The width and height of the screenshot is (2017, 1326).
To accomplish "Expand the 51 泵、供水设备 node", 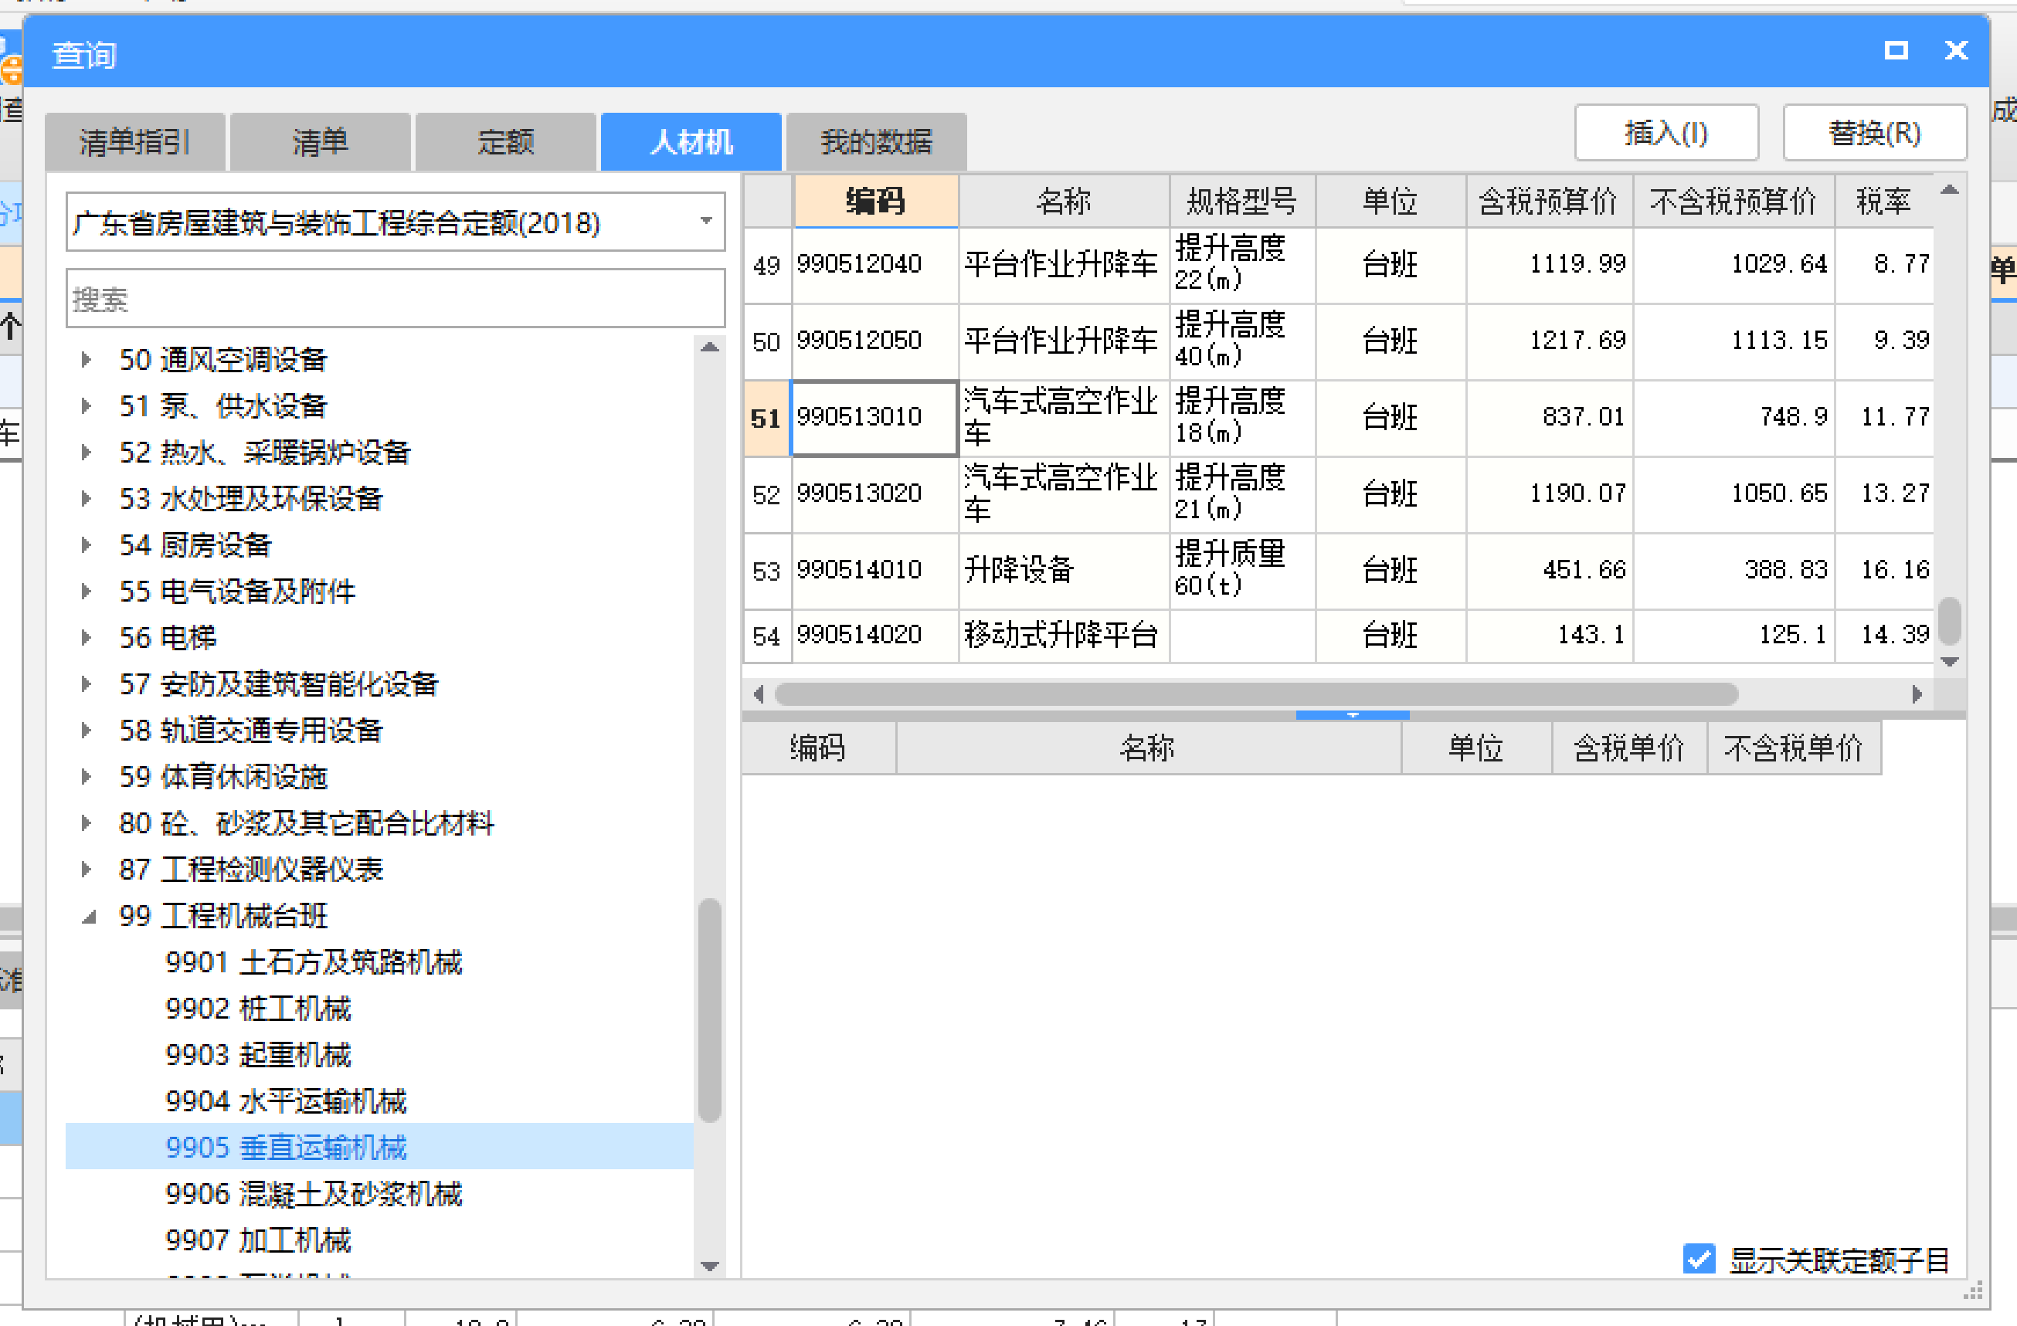I will pyautogui.click(x=87, y=406).
